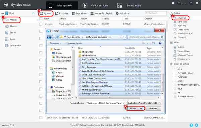Screen dimensions: 201x128
Task: Select Médias in the left sidebar
Action: click(11, 20)
